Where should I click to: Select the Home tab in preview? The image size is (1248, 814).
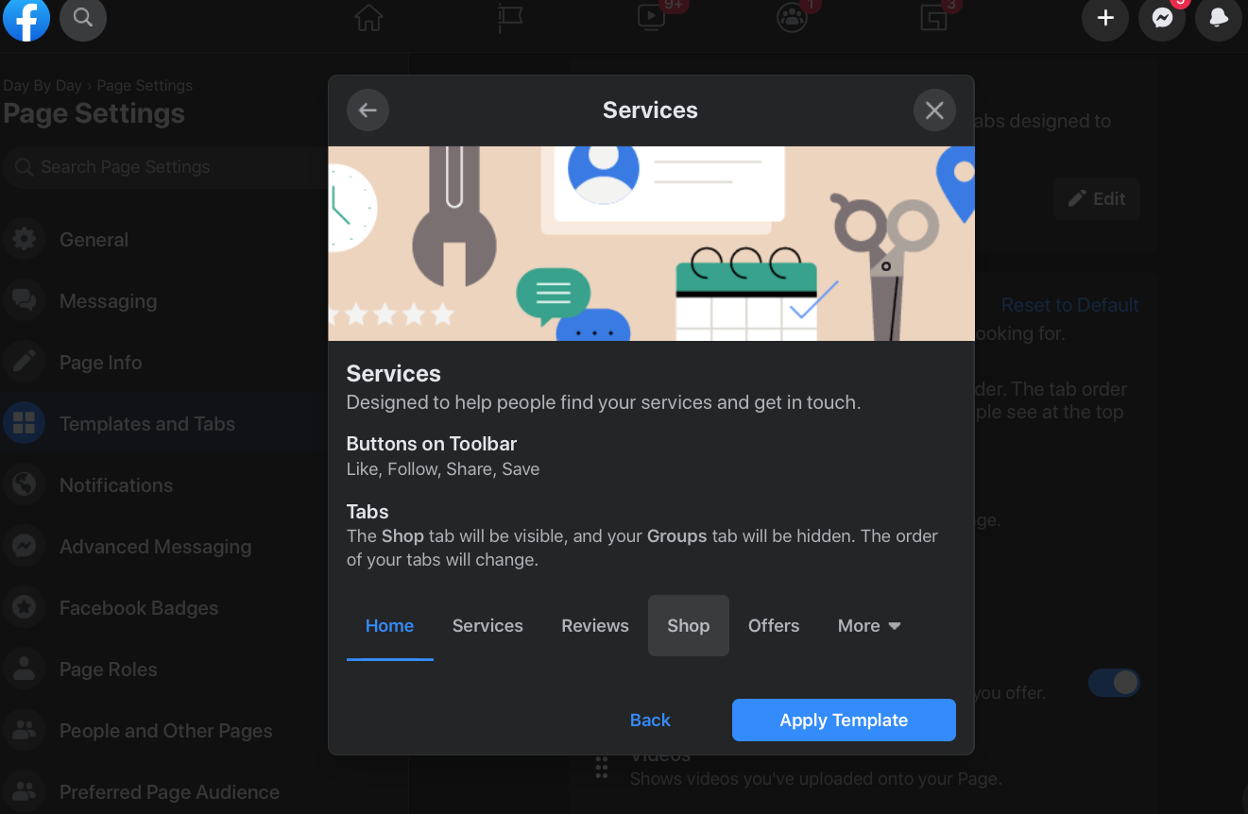pos(389,626)
